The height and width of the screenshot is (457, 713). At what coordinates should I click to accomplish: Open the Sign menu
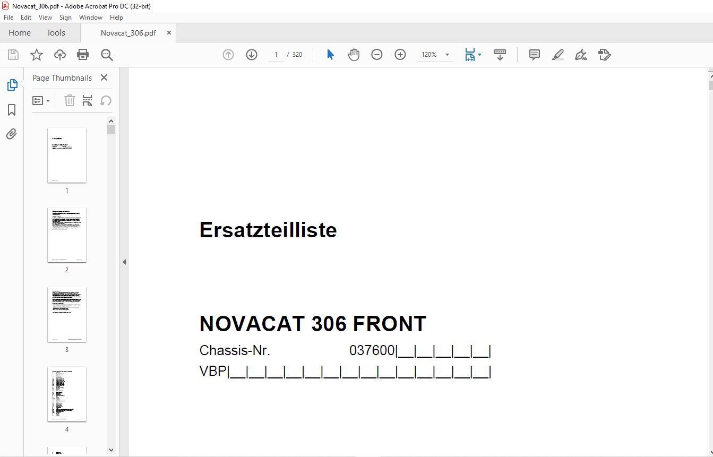(65, 18)
